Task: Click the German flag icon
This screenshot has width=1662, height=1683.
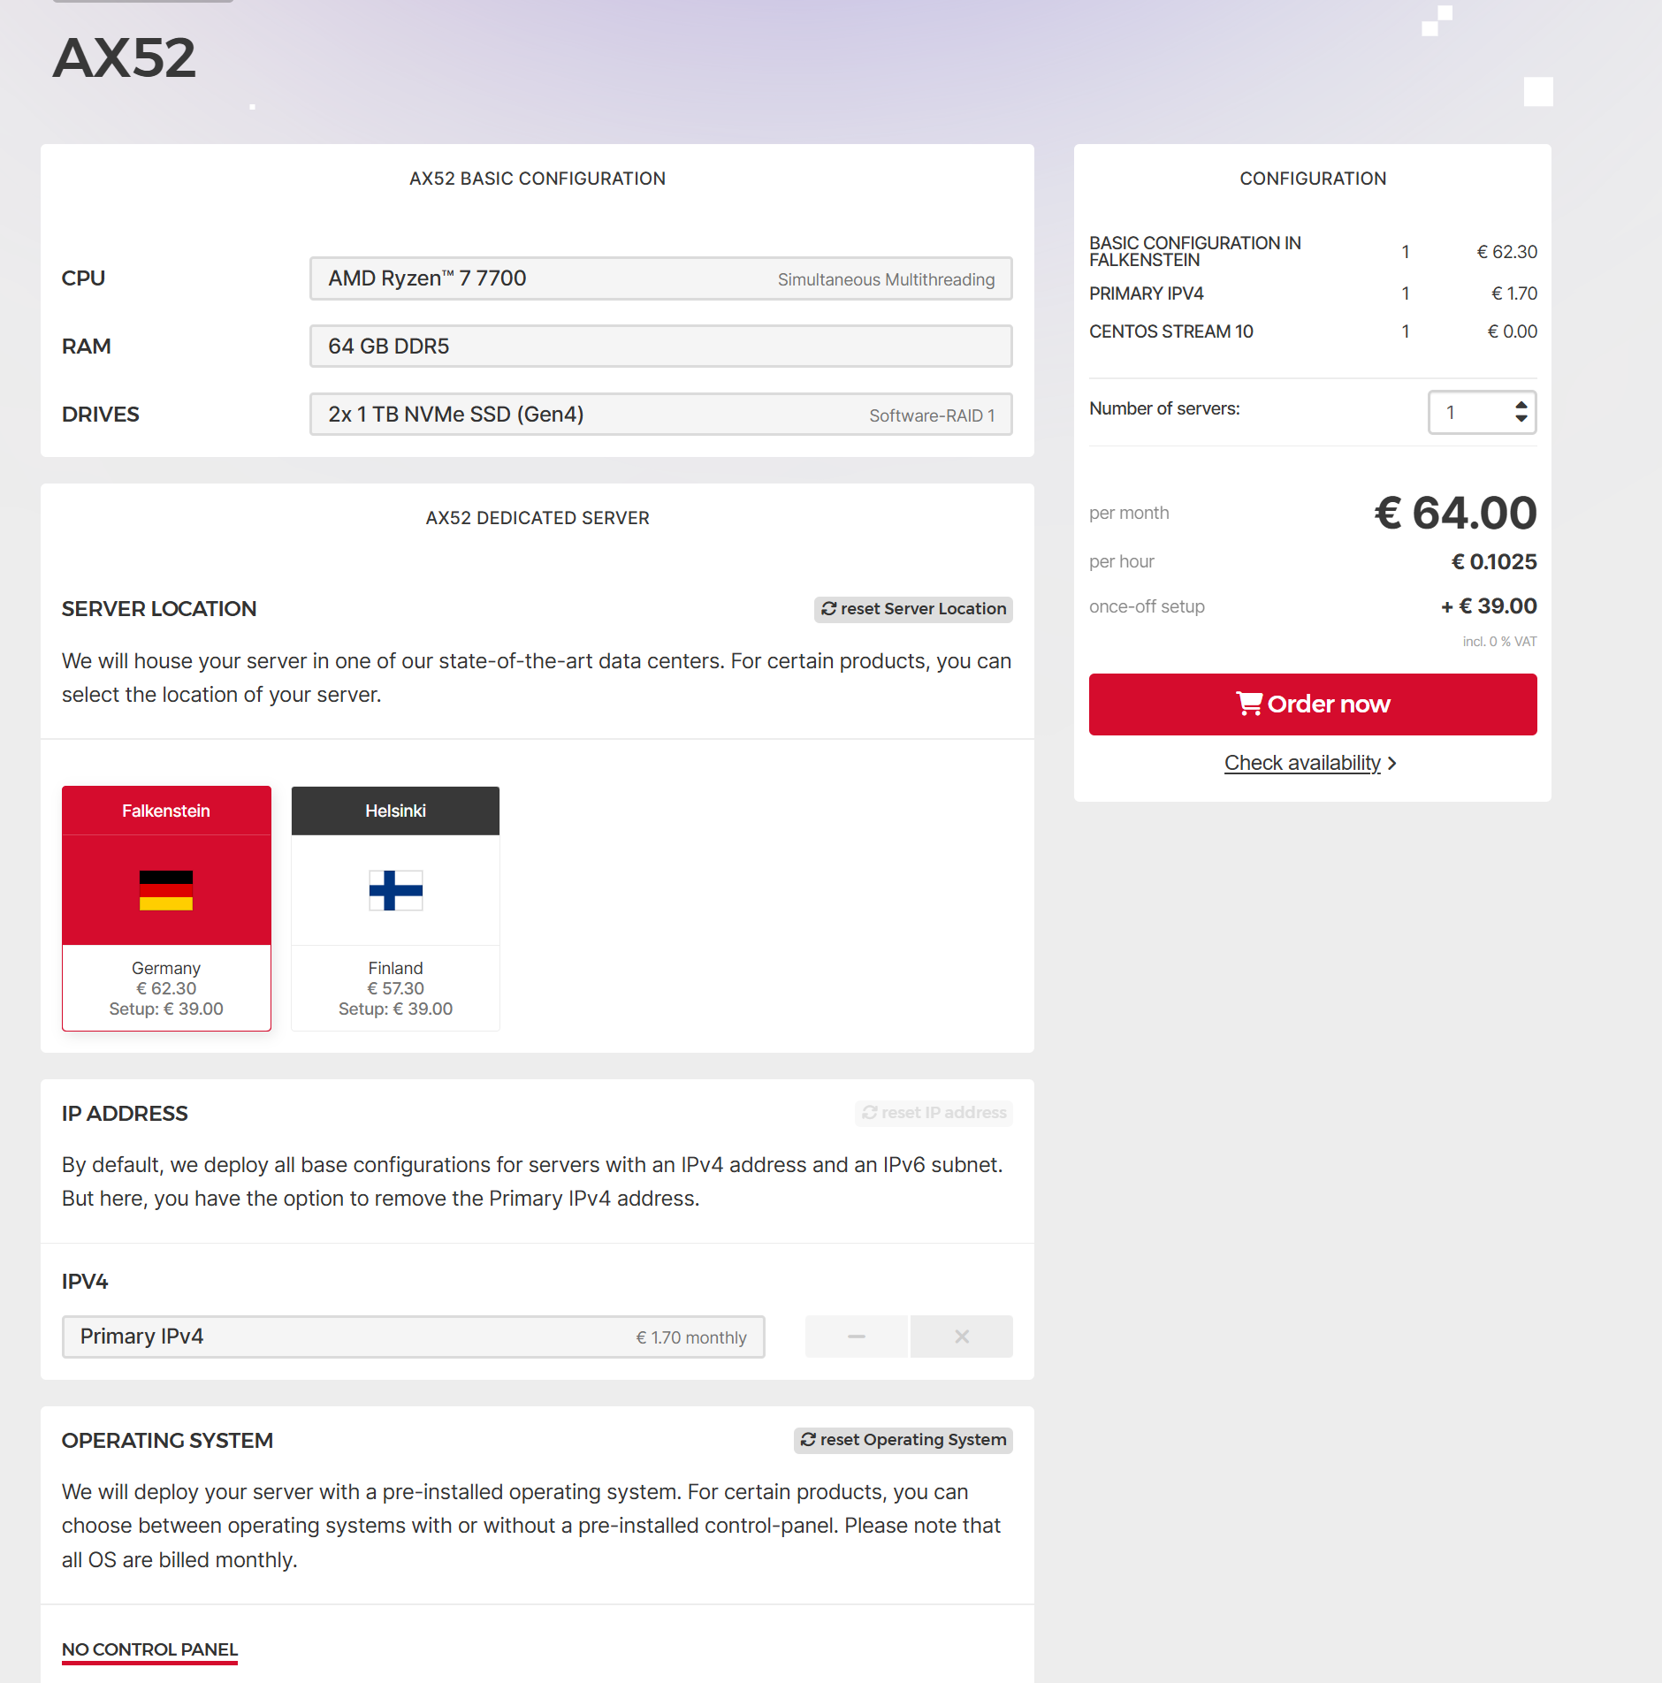Action: click(166, 890)
